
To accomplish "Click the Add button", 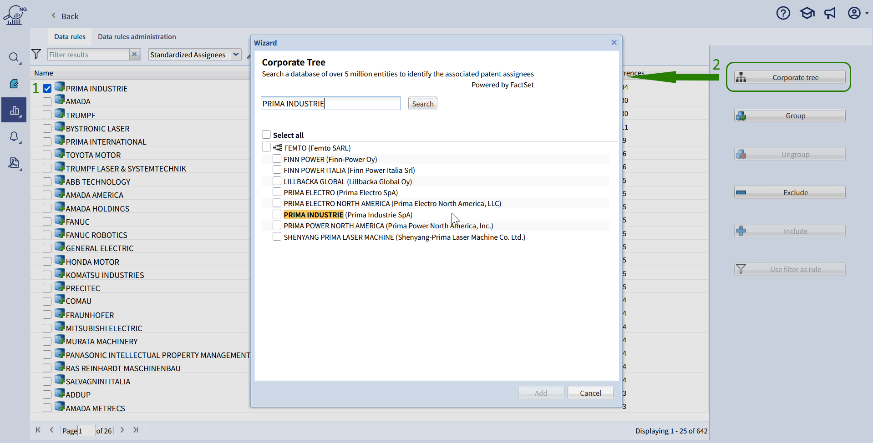I will (x=541, y=393).
